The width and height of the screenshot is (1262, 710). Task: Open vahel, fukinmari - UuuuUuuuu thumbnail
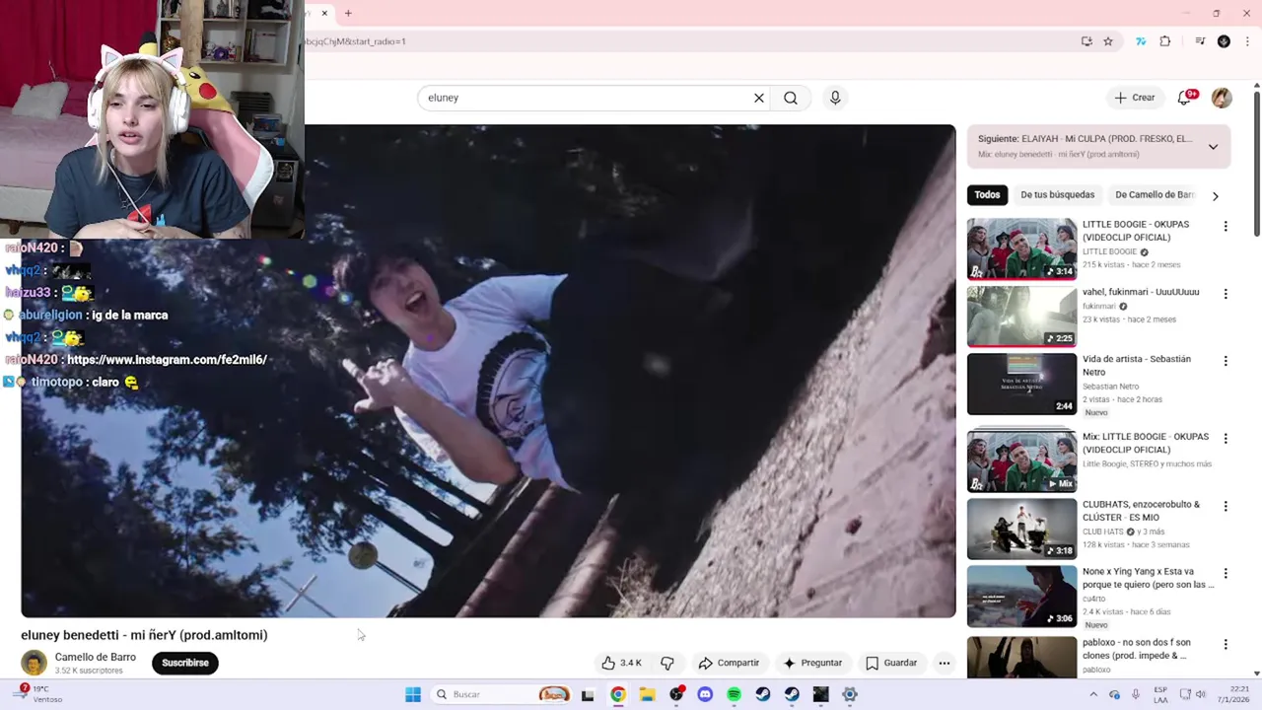(1021, 317)
